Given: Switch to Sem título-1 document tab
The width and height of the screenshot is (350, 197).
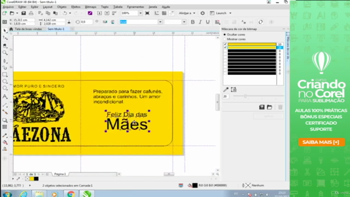Looking at the screenshot, I should coord(56,29).
